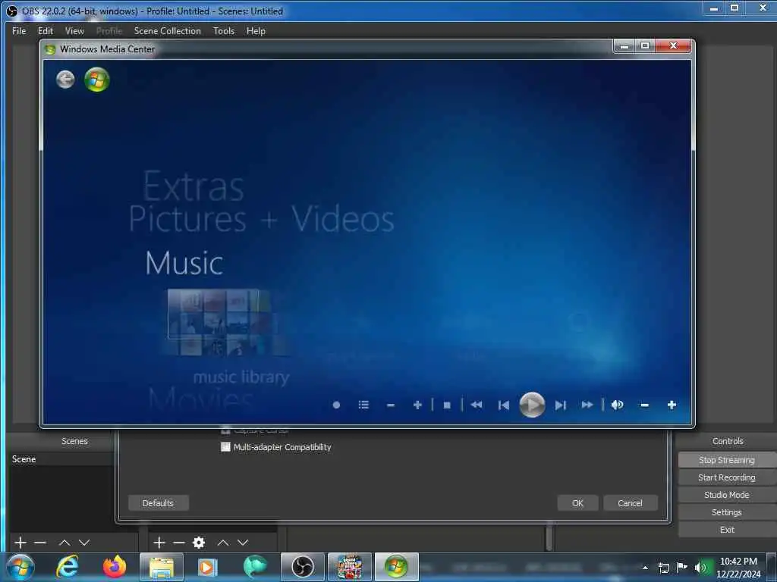The image size is (777, 582).
Task: Click the Defaults button
Action: 158,503
